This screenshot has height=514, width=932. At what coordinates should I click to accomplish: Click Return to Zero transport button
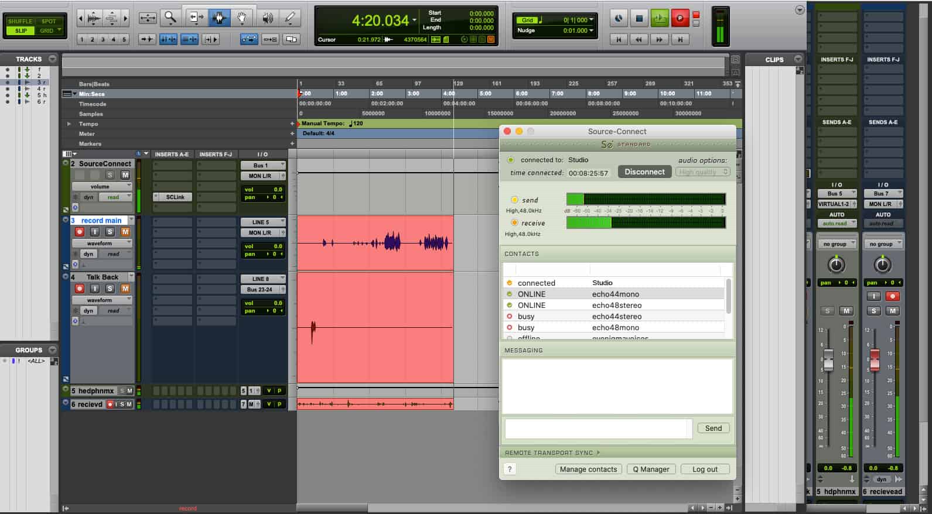(x=618, y=39)
